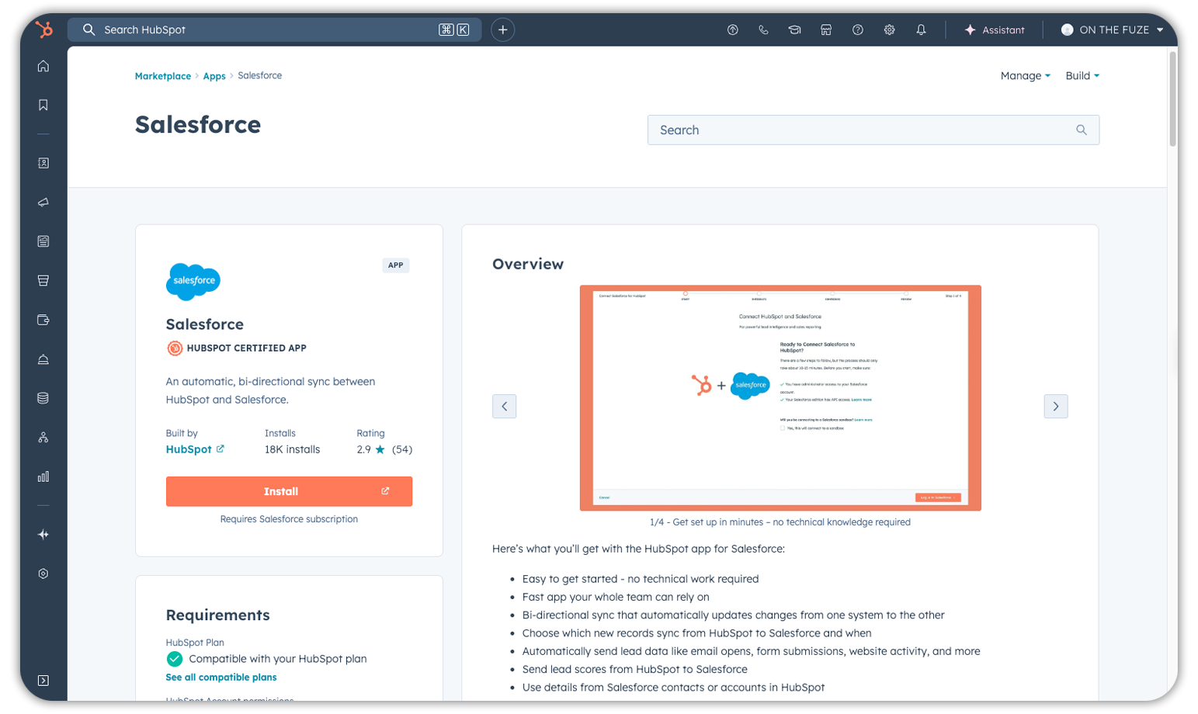Image resolution: width=1198 pixels, height=714 pixels.
Task: Select the Reporting bar chart icon
Action: pos(43,476)
